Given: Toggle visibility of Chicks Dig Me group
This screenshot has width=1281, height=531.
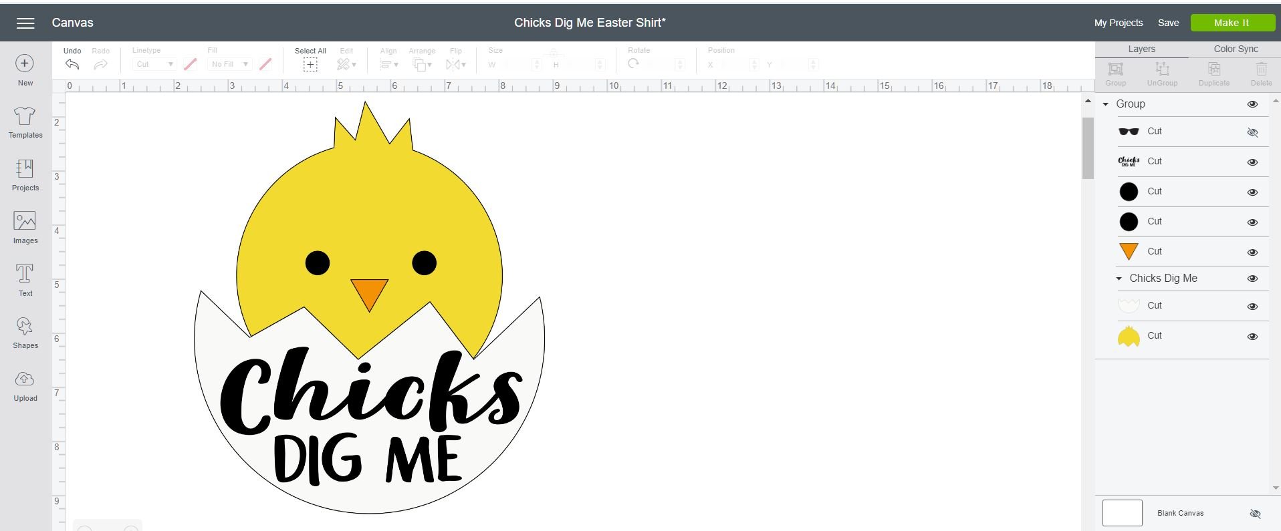Looking at the screenshot, I should click(x=1252, y=279).
